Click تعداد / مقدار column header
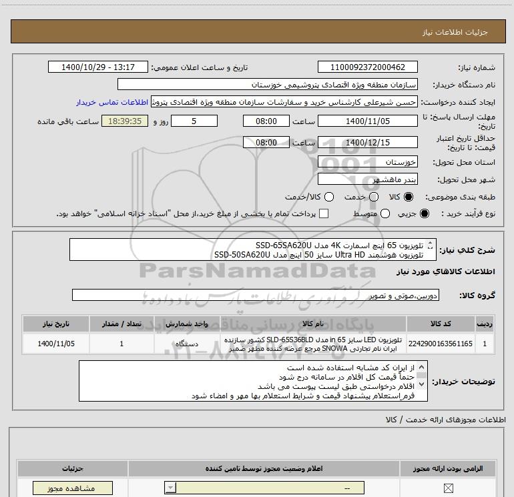 tap(121, 324)
